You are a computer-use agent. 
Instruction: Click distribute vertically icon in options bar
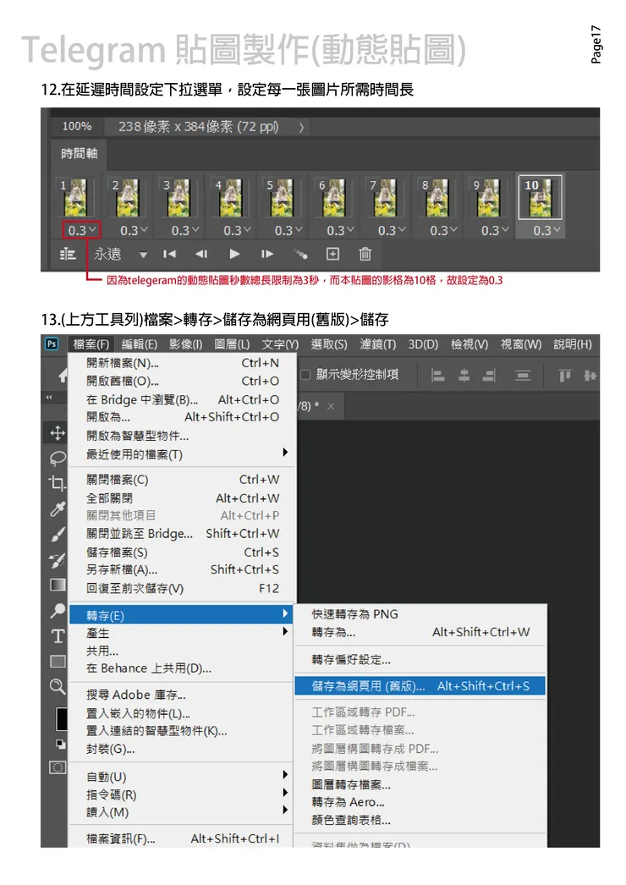pos(523,376)
